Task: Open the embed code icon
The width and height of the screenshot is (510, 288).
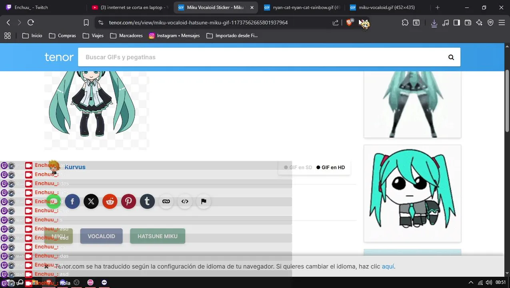Action: click(185, 202)
